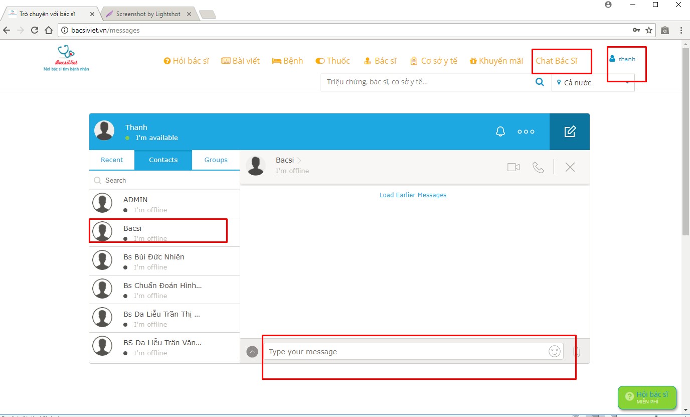Close the Bacsi chat conversation
The height and width of the screenshot is (417, 690).
(570, 167)
